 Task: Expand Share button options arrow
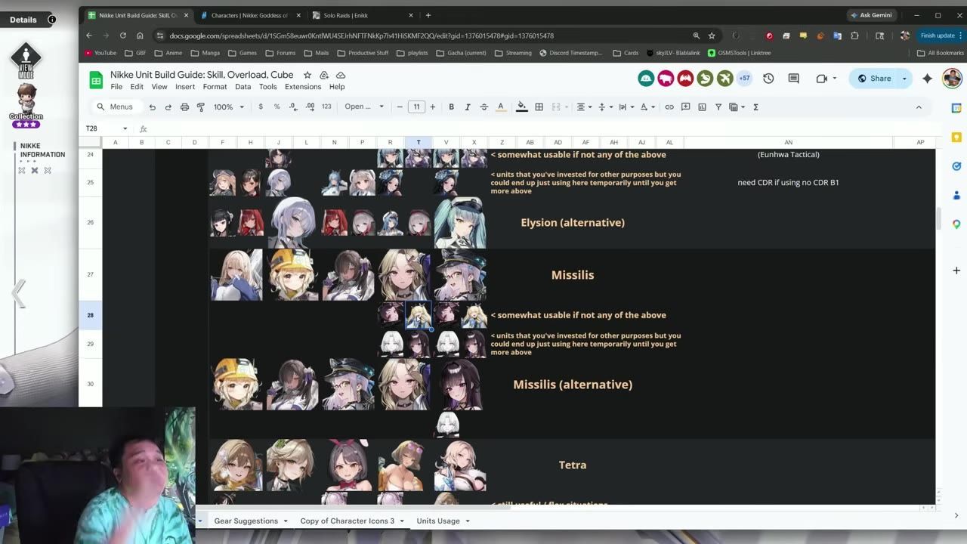click(904, 79)
